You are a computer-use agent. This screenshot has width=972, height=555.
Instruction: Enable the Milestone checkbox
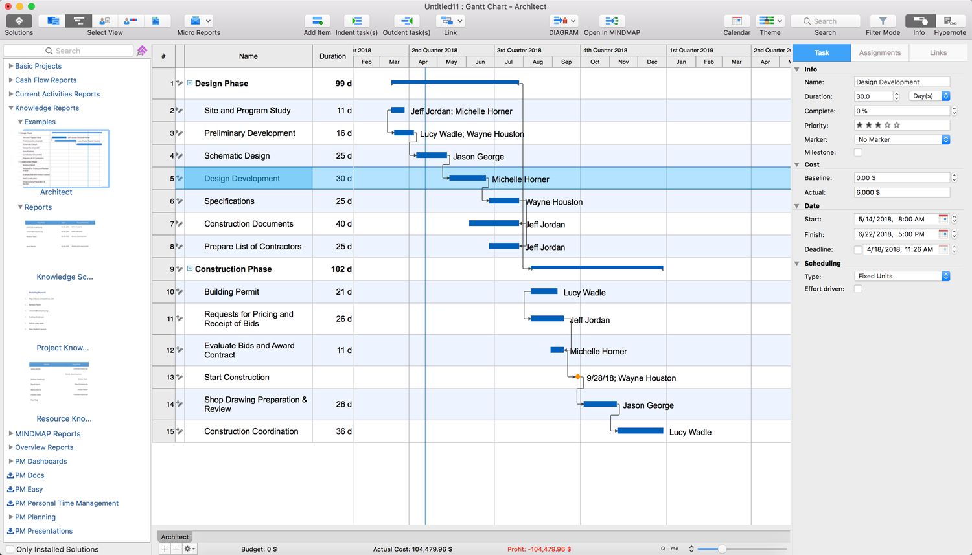tap(858, 153)
